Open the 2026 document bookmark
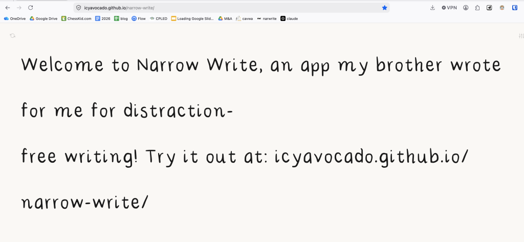The height and width of the screenshot is (242, 524). [x=102, y=19]
